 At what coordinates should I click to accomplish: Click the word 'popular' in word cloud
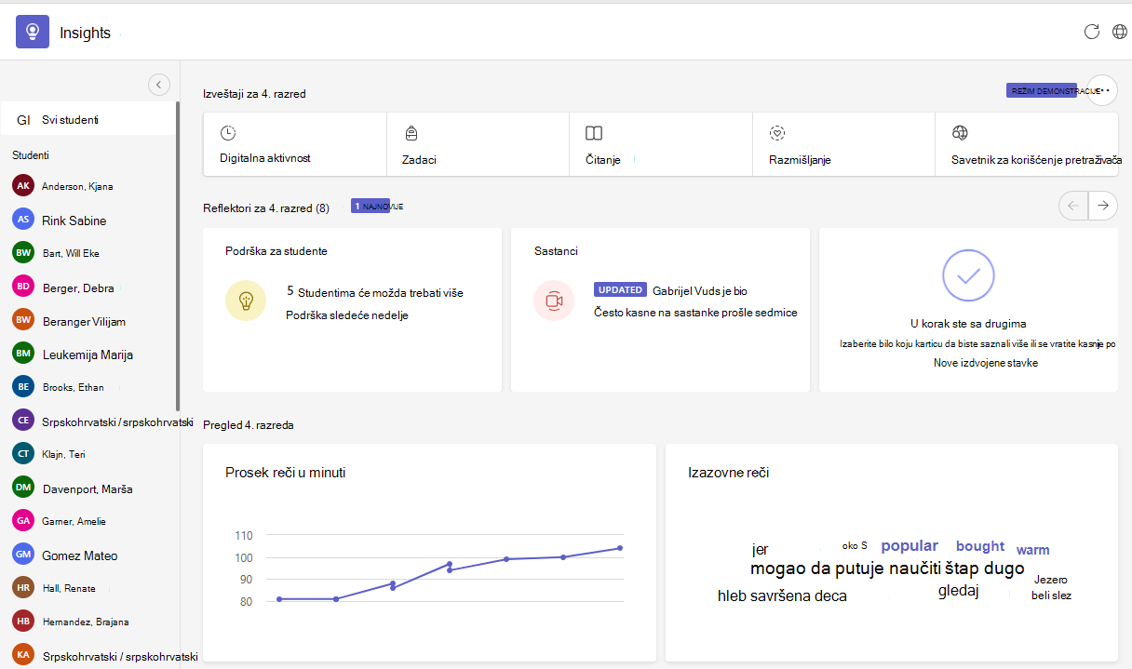910,546
